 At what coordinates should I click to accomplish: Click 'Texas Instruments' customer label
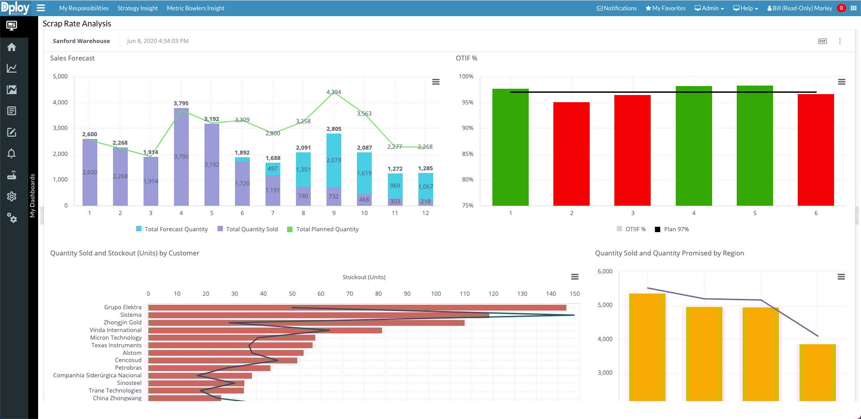[x=116, y=345]
